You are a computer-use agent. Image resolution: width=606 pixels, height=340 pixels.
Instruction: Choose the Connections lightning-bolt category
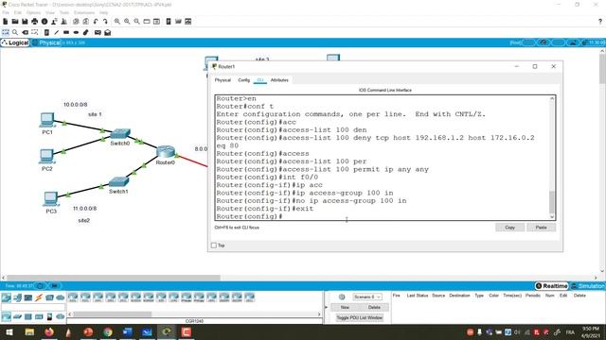tap(39, 297)
